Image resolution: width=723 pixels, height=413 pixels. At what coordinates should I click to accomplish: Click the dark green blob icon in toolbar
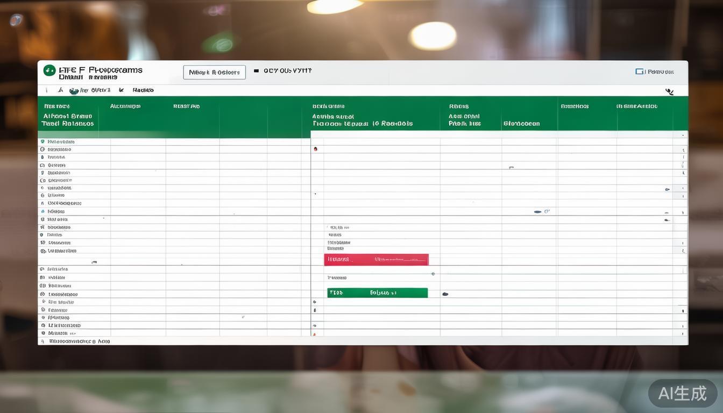point(74,91)
